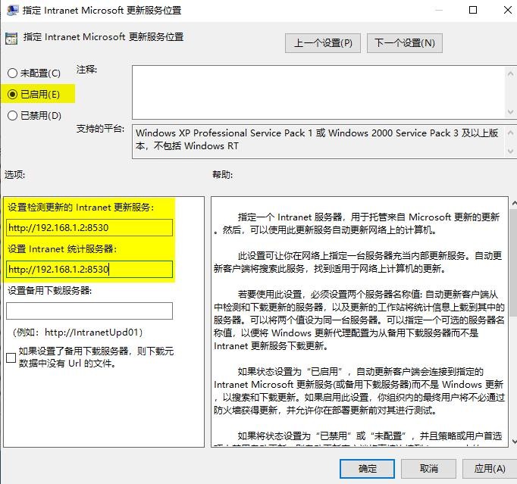
Task: Select the 已禁用 (Disabled) radio button
Action: pyautogui.click(x=11, y=116)
